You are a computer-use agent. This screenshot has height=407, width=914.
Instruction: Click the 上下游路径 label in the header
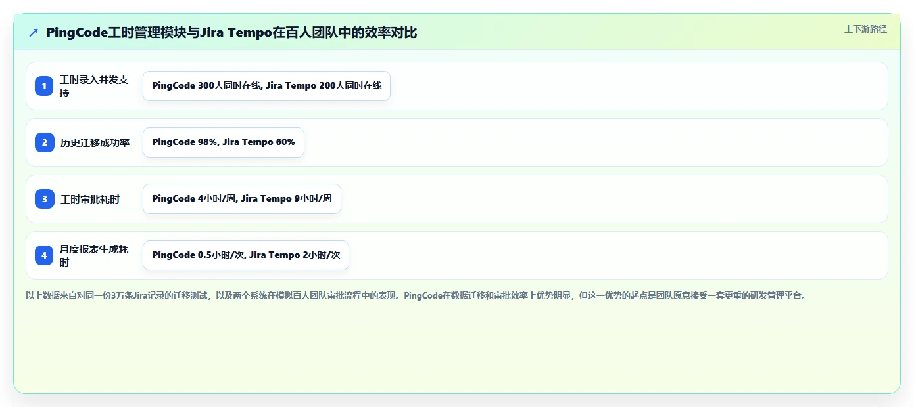click(865, 29)
